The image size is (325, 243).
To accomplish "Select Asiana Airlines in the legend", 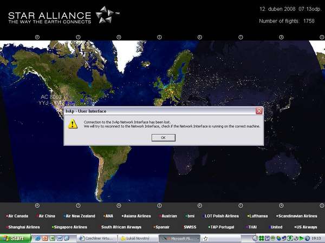I will [x=136, y=216].
